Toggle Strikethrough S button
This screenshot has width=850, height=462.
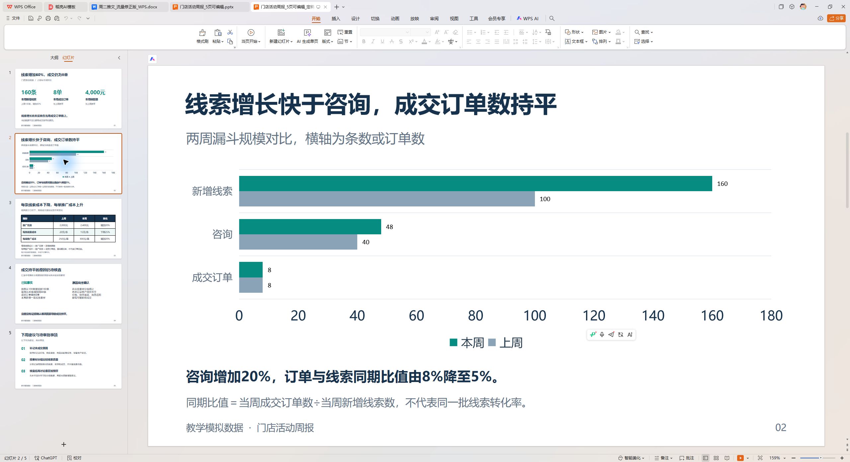pos(401,41)
